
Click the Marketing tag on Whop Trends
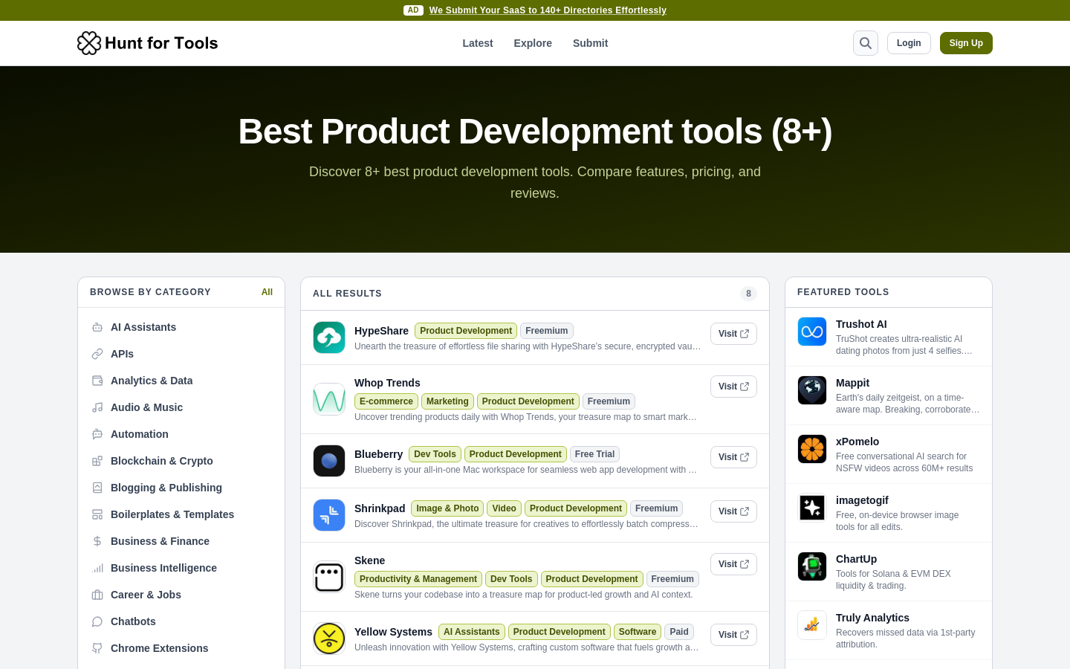click(447, 401)
